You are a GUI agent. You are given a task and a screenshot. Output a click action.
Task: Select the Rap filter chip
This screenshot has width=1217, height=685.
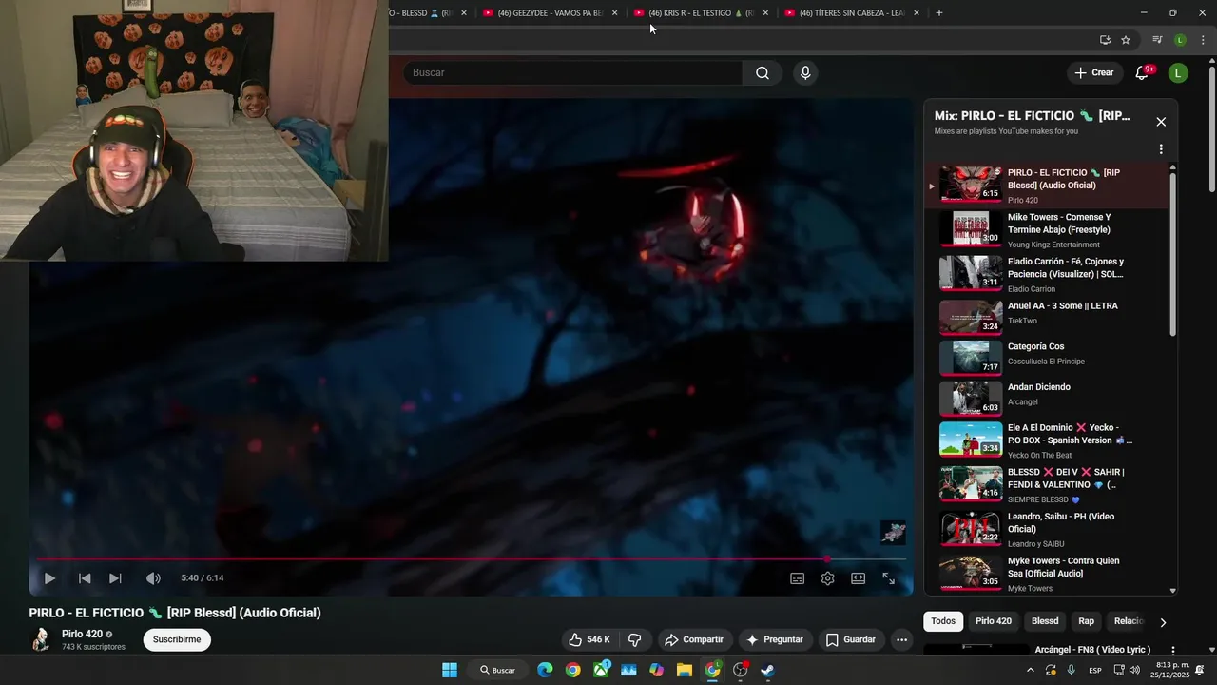[x=1087, y=621]
